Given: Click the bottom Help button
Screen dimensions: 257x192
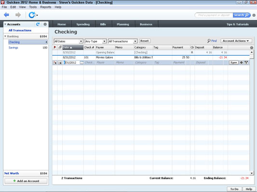Looking at the screenshot, I should [x=249, y=189].
